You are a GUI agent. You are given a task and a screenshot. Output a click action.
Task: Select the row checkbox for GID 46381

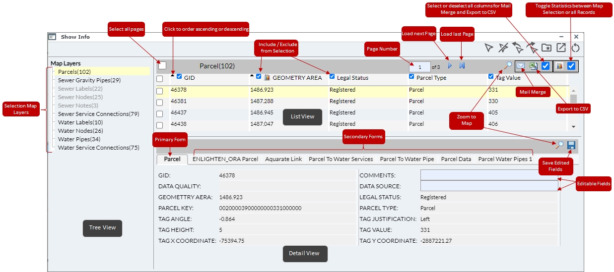click(160, 103)
